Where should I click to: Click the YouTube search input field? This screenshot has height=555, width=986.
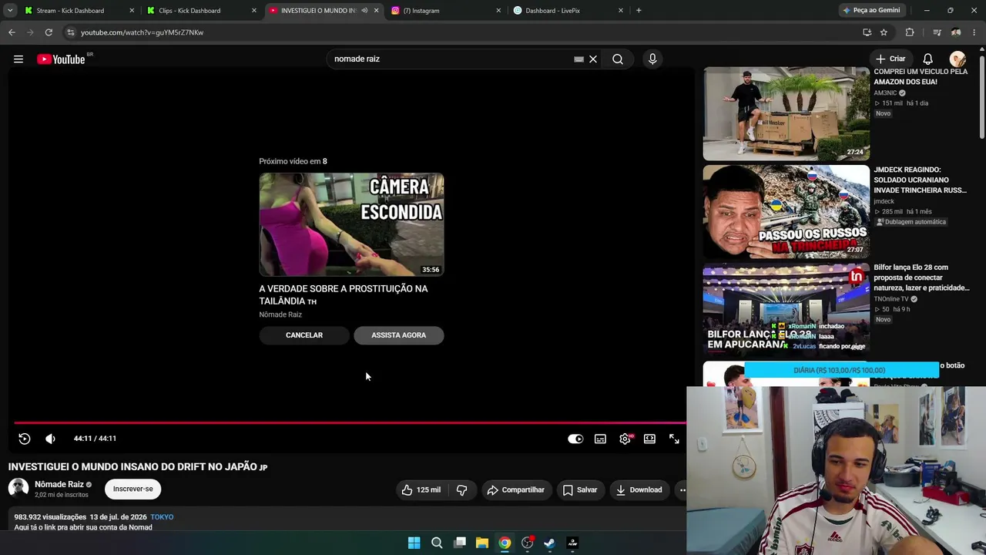[x=451, y=59]
